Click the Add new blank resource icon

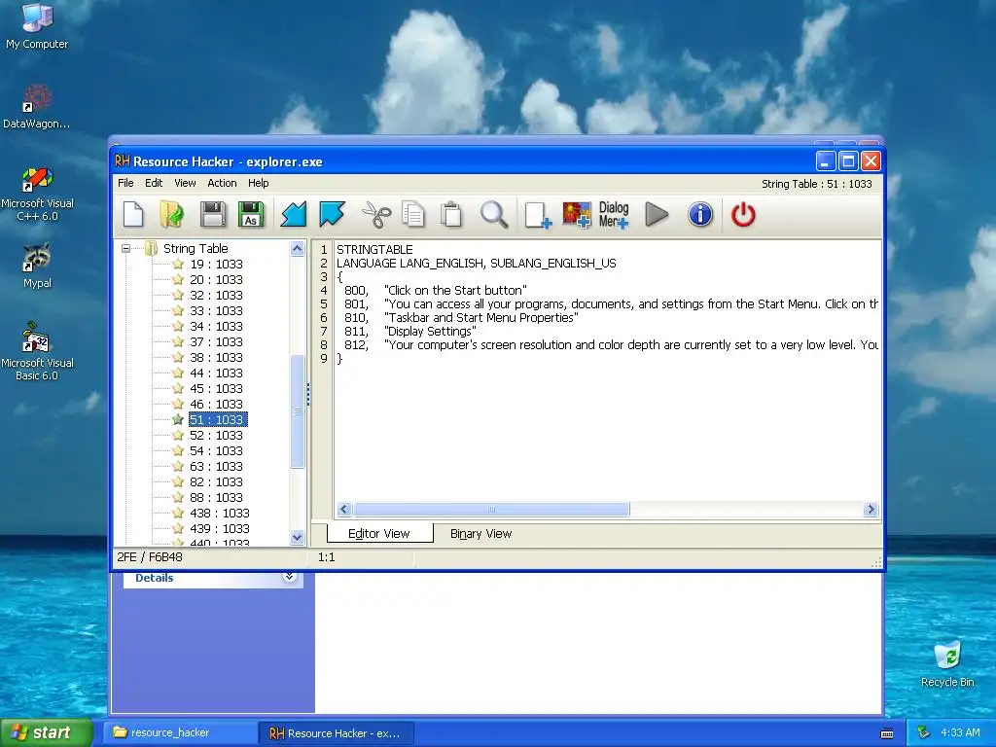click(537, 214)
